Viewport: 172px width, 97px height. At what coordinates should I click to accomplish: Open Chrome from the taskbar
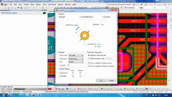(10, 95)
